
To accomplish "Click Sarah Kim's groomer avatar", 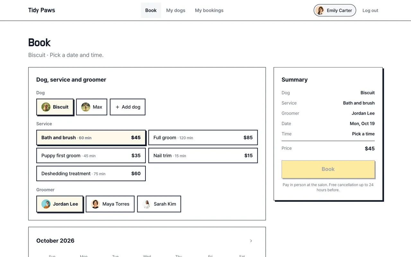I will [147, 204].
